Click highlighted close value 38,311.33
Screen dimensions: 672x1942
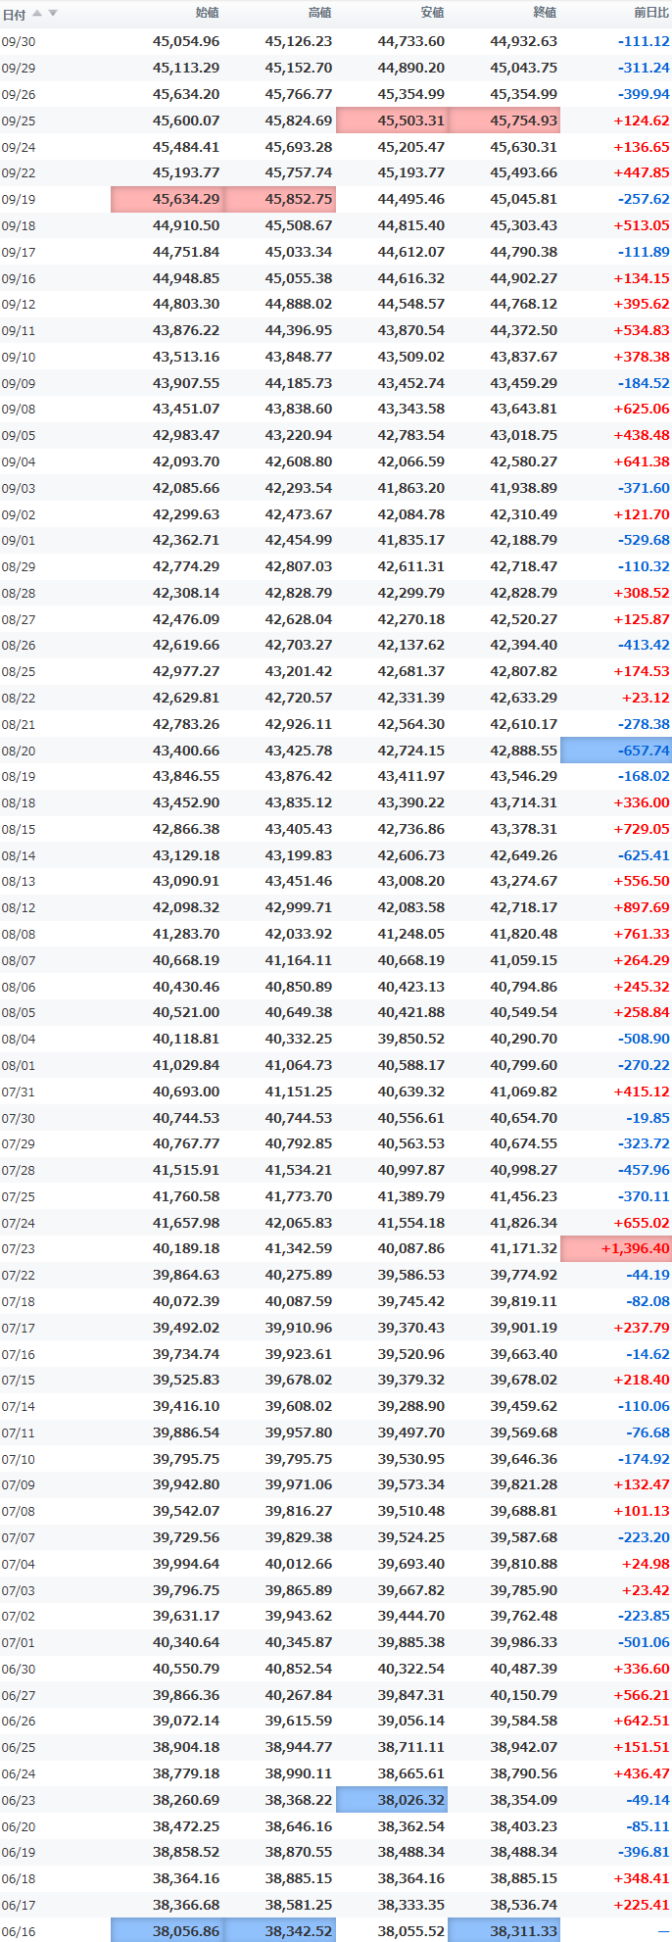click(x=504, y=1930)
